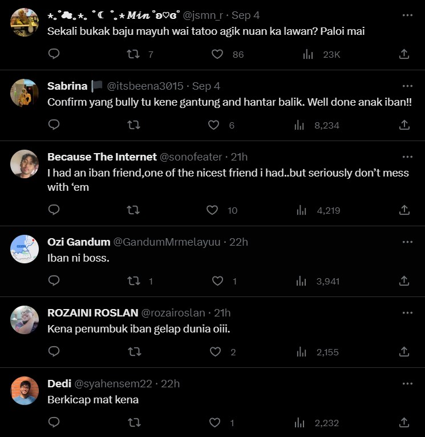View analytics showing 23K views
This screenshot has height=437, width=425.
tap(308, 54)
